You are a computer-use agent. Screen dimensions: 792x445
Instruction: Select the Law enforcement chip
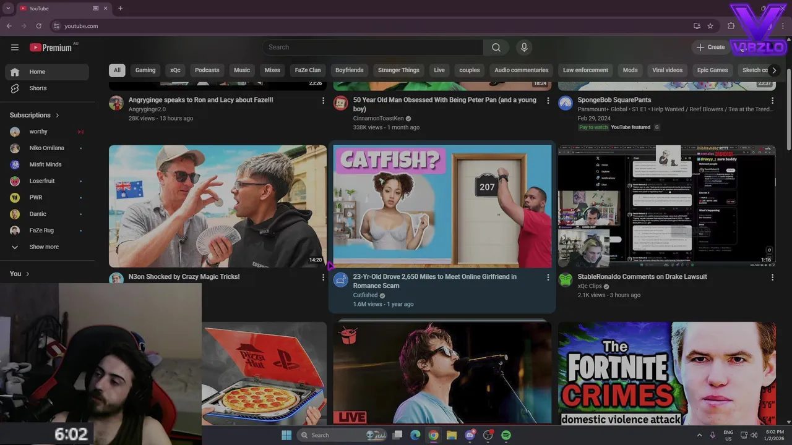(585, 70)
